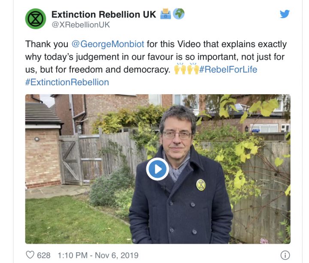Click the Twitter bird logo

point(285,14)
